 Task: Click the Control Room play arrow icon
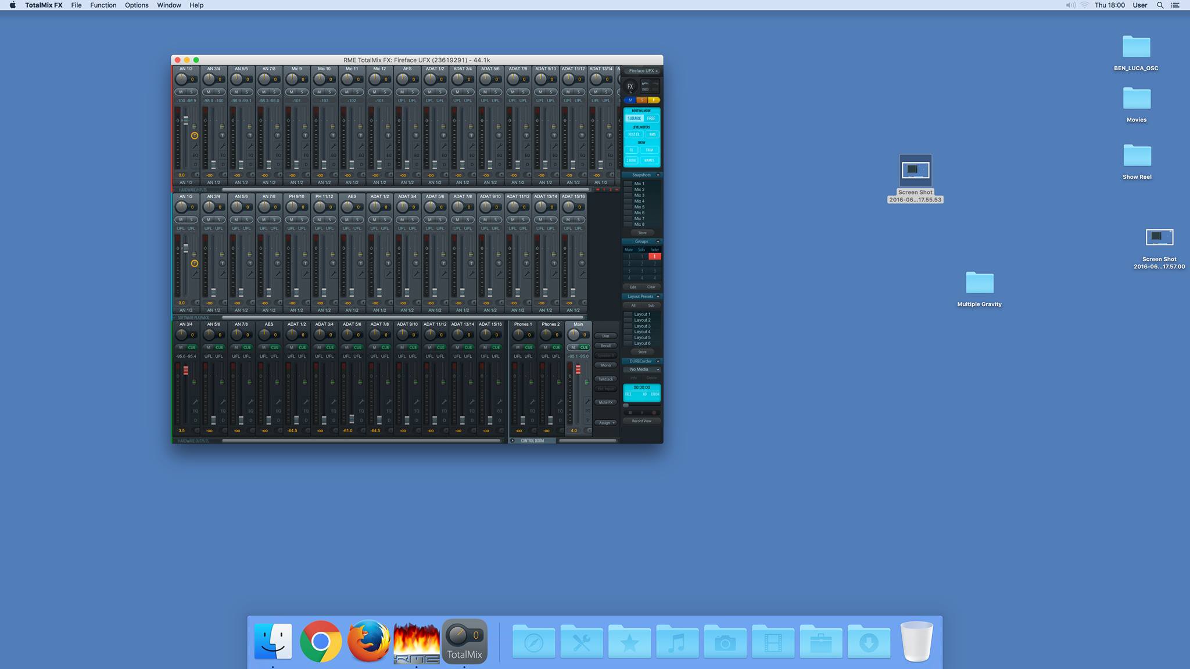(512, 440)
